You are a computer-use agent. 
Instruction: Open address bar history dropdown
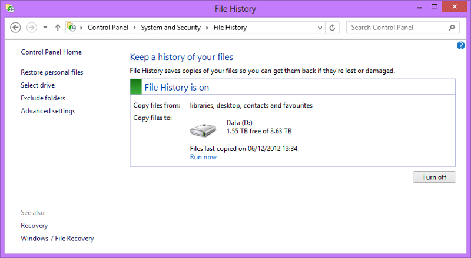pos(320,28)
